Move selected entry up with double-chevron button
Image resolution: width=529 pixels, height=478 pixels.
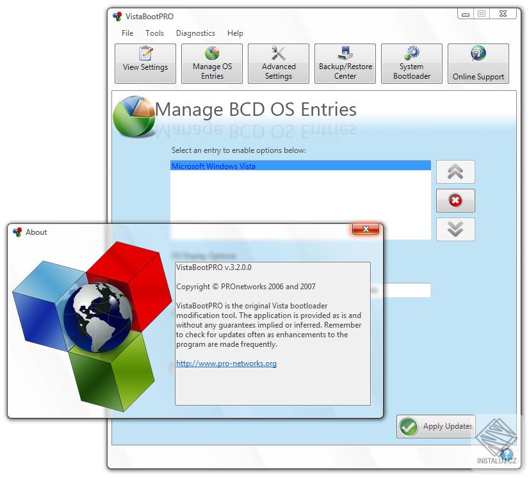(455, 172)
